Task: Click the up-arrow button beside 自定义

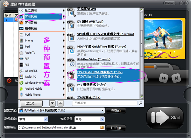Action: (x=60, y=103)
